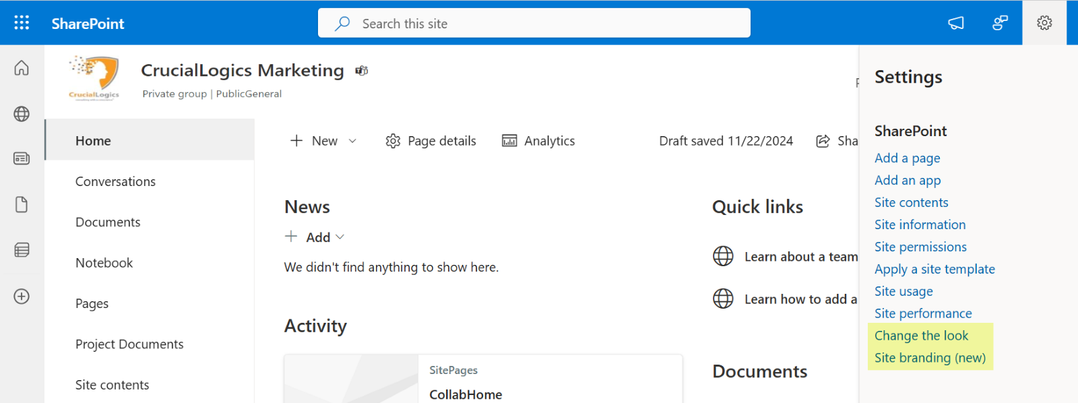Screen dimensions: 1078x403
Task: Open My files document icon in rail
Action: (x=22, y=204)
